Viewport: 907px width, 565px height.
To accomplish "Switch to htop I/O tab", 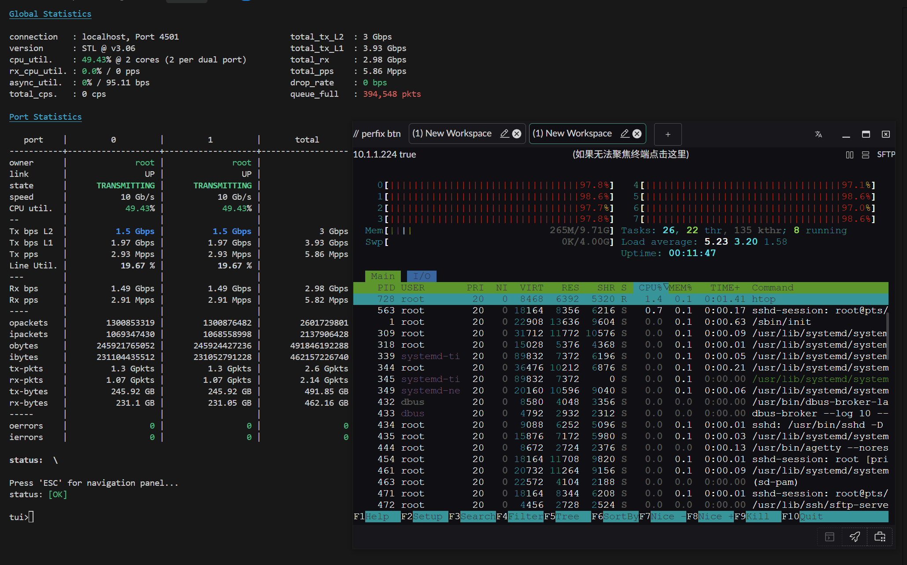I will click(422, 276).
